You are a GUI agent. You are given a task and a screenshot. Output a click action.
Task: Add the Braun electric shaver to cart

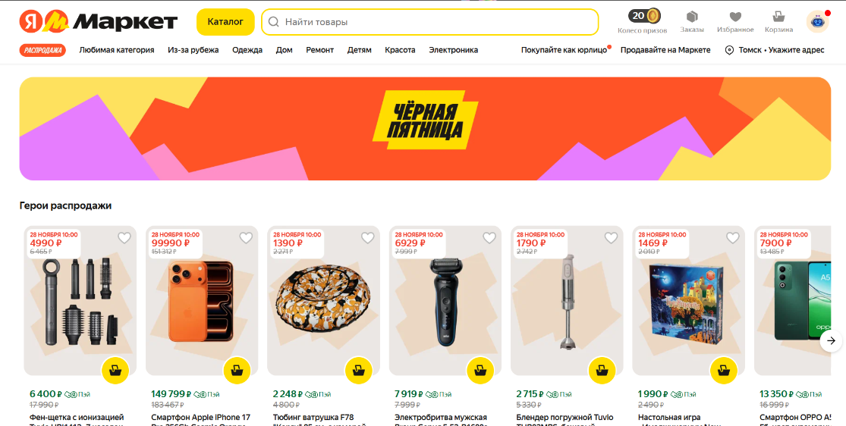pos(480,371)
